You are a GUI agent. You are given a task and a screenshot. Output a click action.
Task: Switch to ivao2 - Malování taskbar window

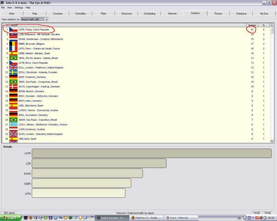pos(181,218)
